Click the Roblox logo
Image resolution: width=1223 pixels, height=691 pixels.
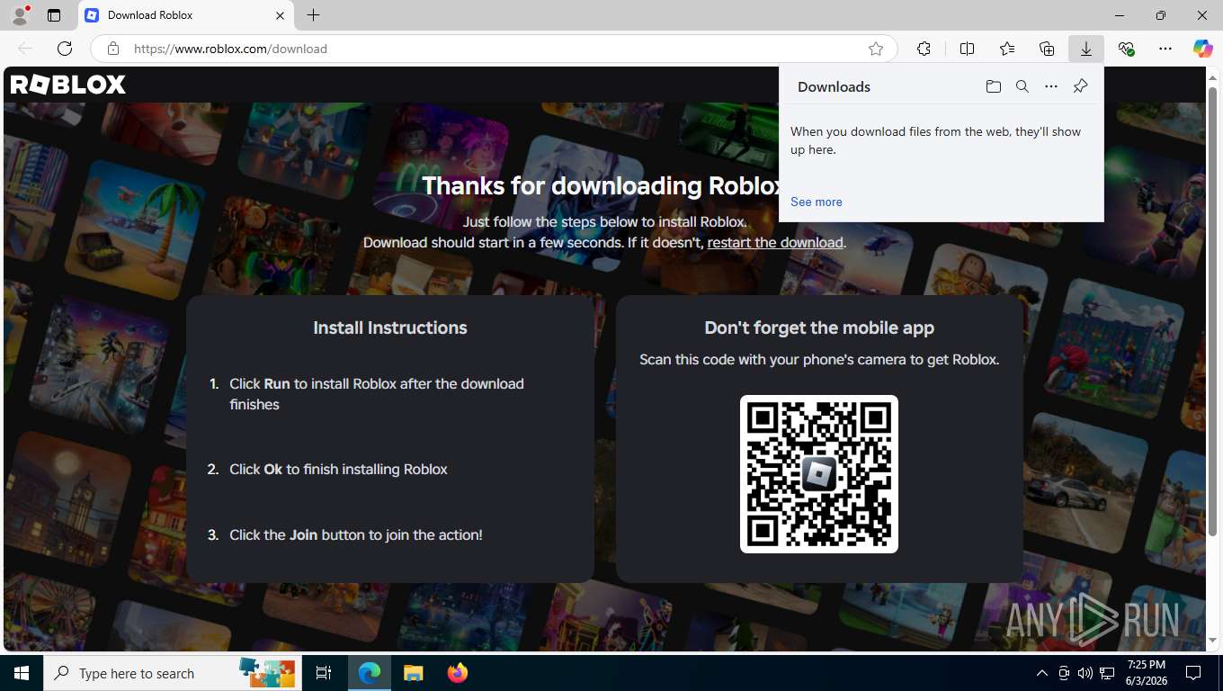coord(68,85)
